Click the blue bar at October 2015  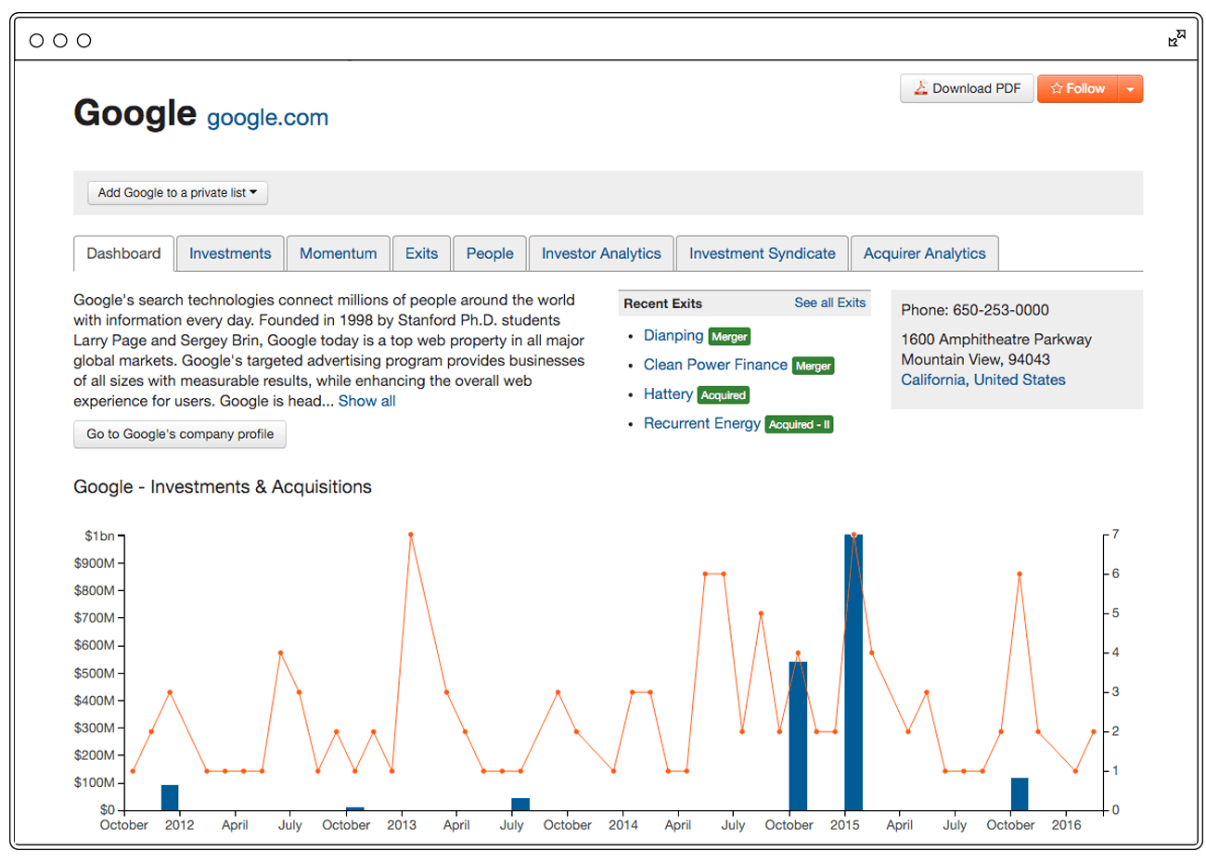[x=1020, y=793]
